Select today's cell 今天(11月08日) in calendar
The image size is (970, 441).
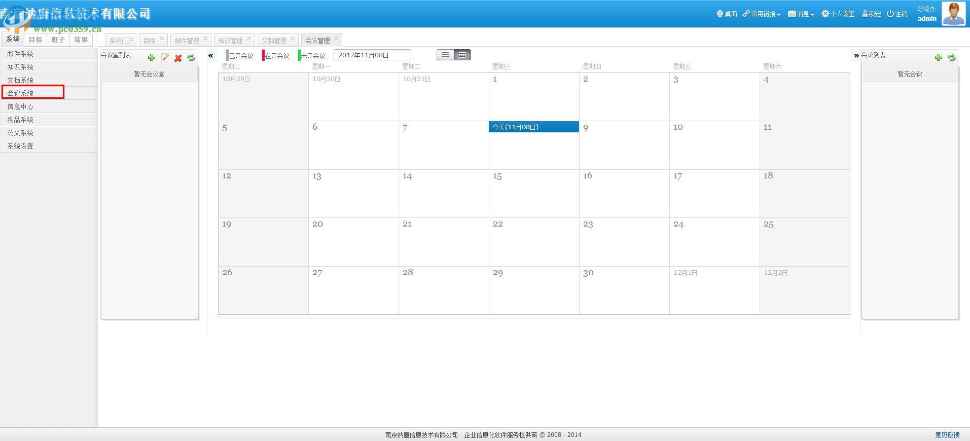point(534,145)
